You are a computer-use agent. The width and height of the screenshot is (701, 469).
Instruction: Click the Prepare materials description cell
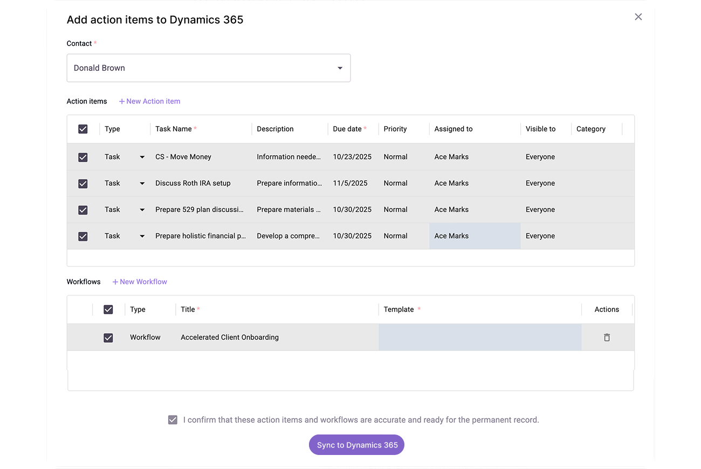tap(290, 210)
